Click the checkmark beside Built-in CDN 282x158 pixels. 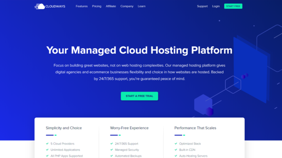pyautogui.click(x=176, y=150)
